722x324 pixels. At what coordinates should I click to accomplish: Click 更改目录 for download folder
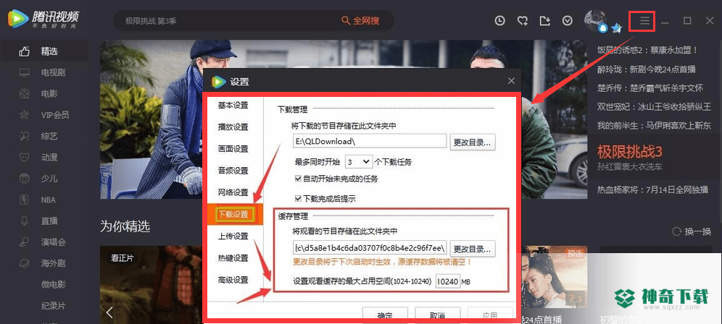point(473,142)
